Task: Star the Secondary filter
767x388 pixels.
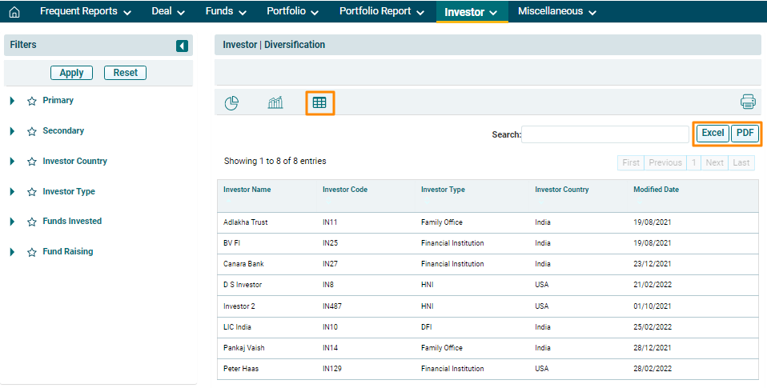Action: click(x=32, y=132)
